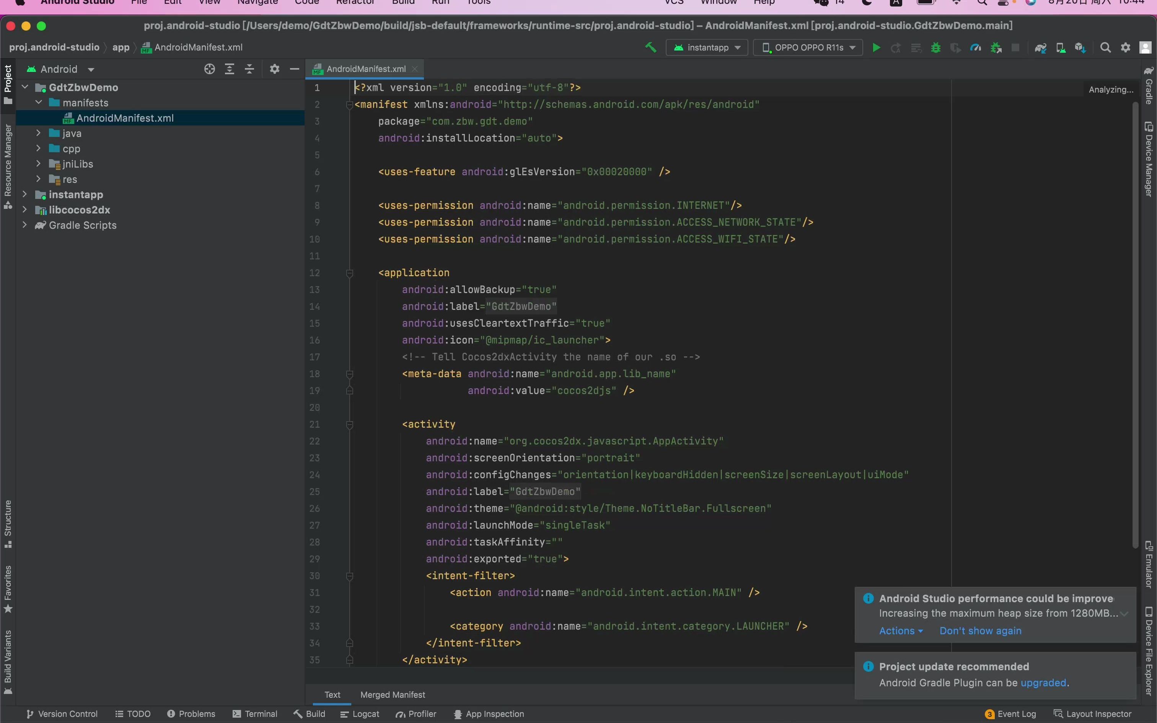Expand the jniLibs folder
1157x723 pixels.
[x=39, y=164]
